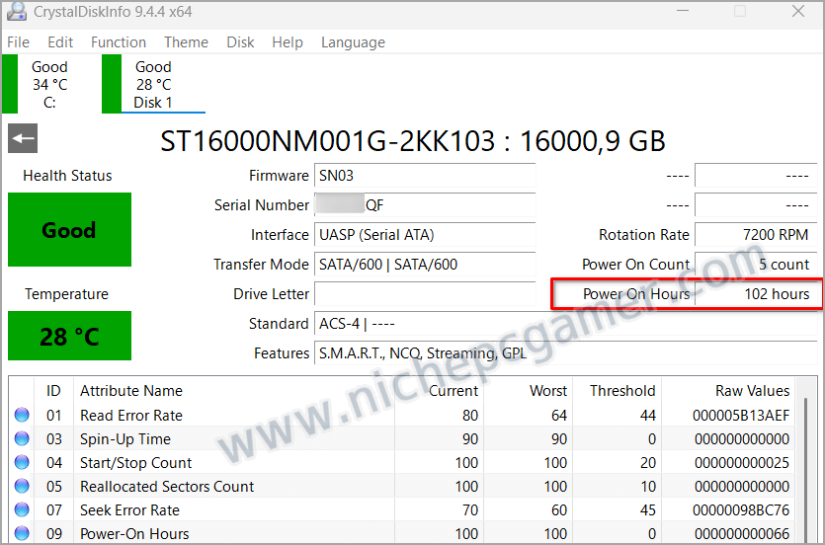Select the Power-On Hours attribute name in table
Viewport: 825px width, 545px height.
[134, 533]
